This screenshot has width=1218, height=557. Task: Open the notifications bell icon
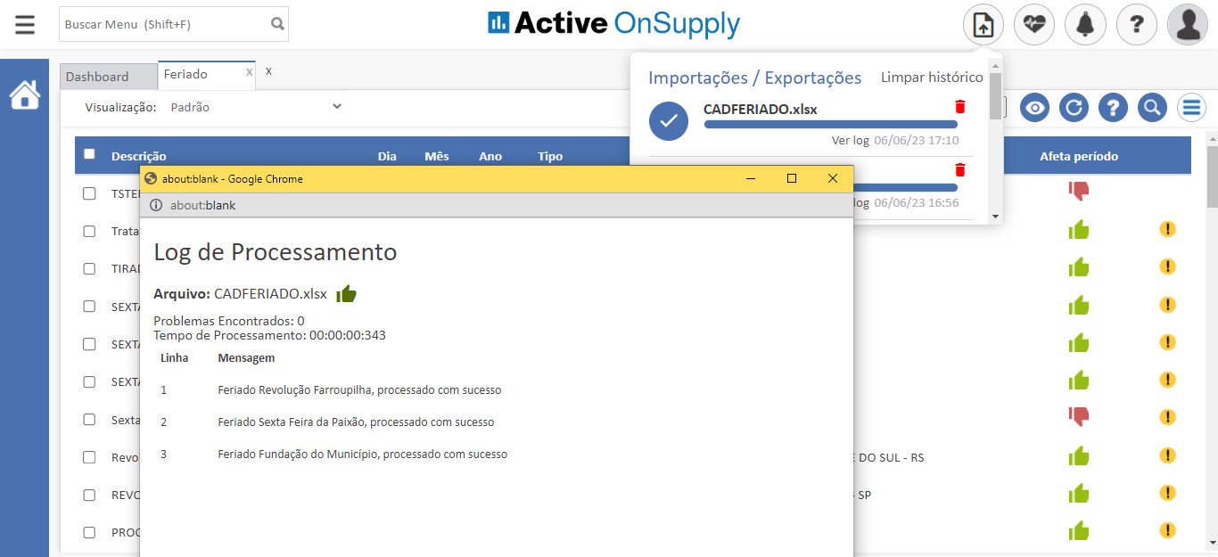point(1085,24)
